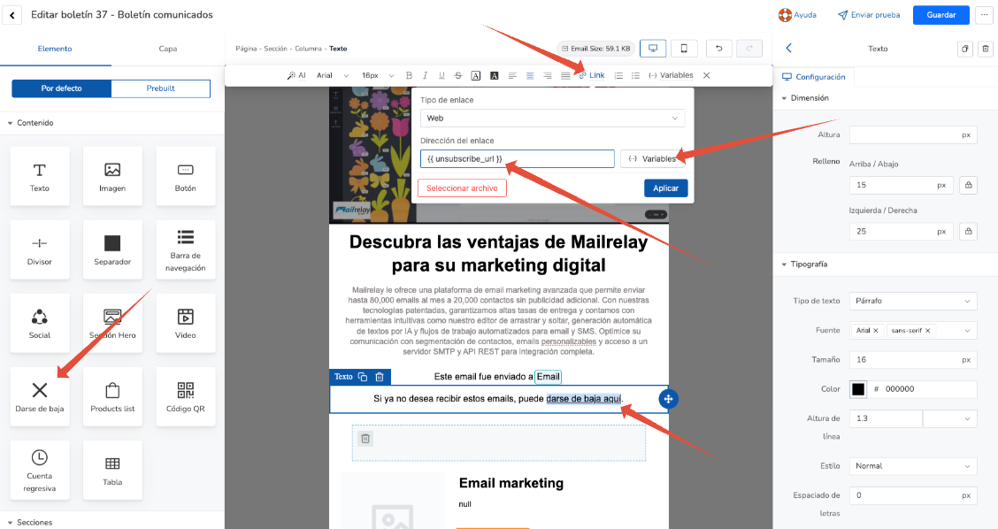Add the Darse de baja element
The width and height of the screenshot is (998, 529).
coord(40,397)
